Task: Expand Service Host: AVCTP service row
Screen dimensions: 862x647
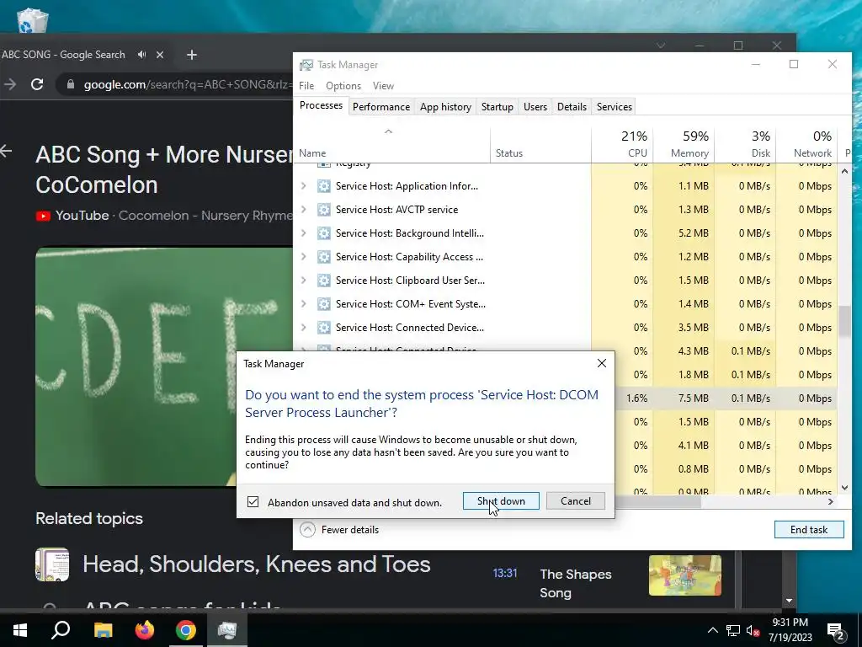Action: (303, 210)
